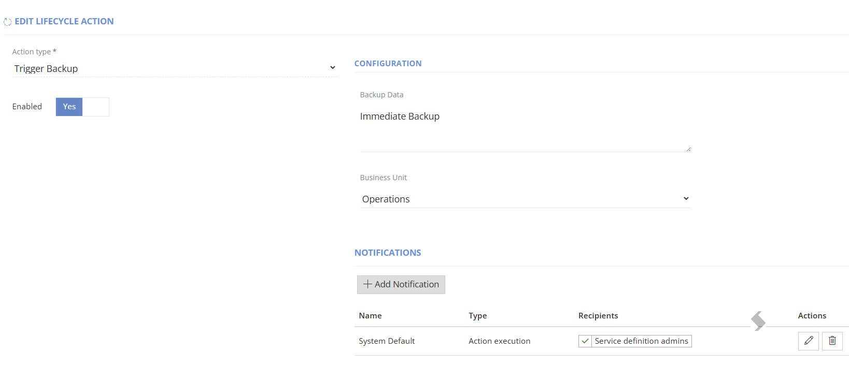Click the Business Unit label
This screenshot has width=849, height=365.
383,178
